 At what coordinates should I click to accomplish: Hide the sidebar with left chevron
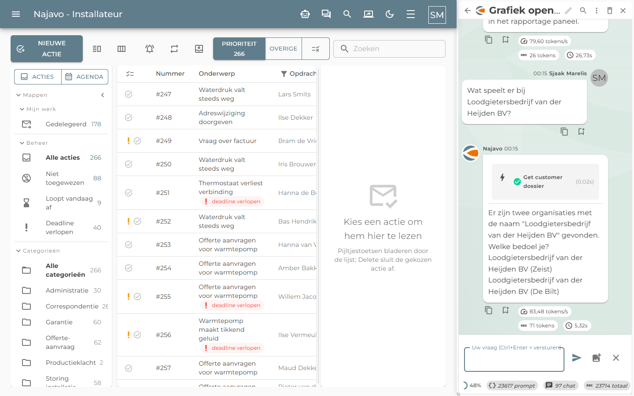(x=103, y=95)
